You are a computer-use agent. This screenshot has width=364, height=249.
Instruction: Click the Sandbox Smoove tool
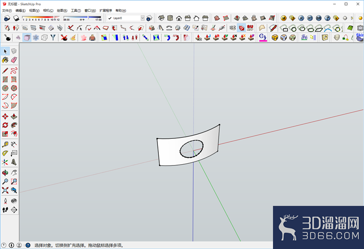[237, 18]
